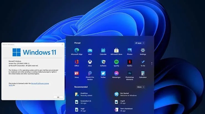Open the News app
The height and width of the screenshot is (114, 205).
77,75
